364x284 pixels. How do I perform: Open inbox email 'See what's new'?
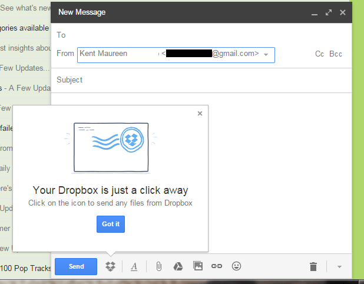[x=25, y=8]
